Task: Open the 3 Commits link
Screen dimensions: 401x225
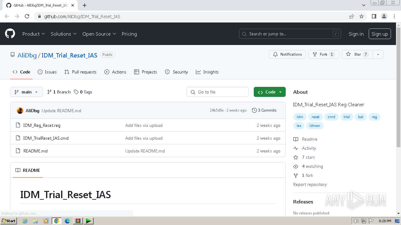Action: click(x=264, y=110)
